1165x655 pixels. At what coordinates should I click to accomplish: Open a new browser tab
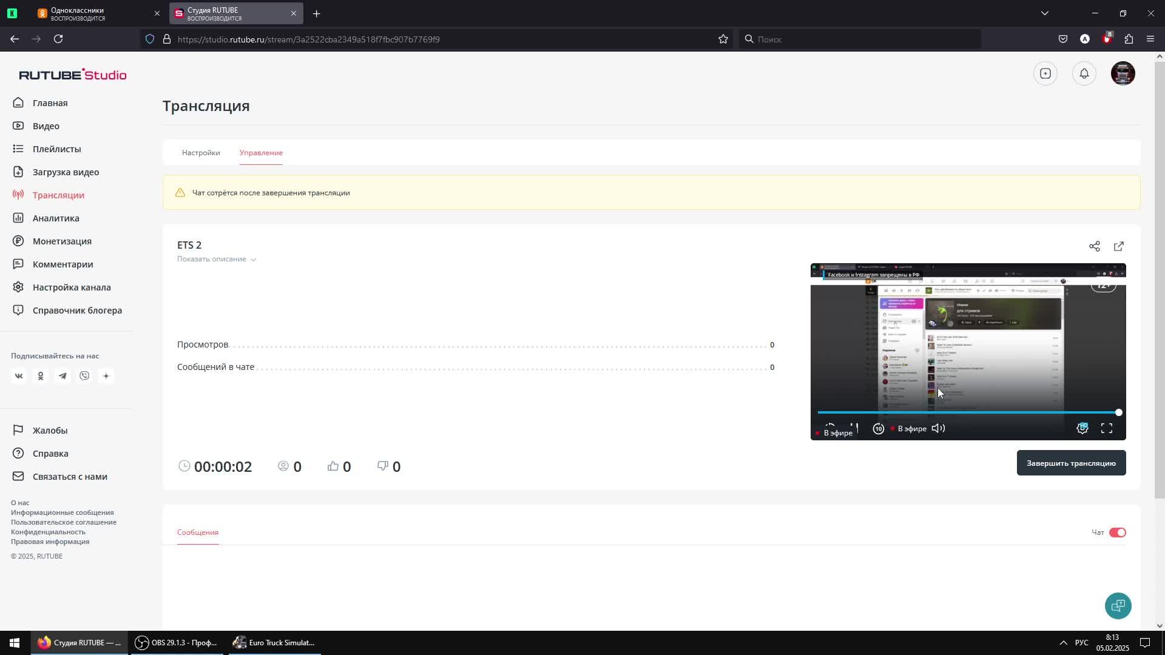[x=316, y=13]
